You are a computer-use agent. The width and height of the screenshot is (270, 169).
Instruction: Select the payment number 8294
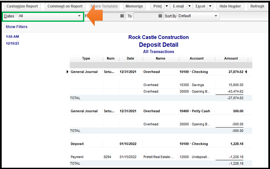click(x=107, y=157)
